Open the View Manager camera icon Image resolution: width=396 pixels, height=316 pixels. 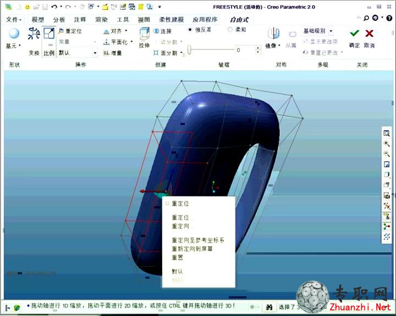tap(387, 195)
